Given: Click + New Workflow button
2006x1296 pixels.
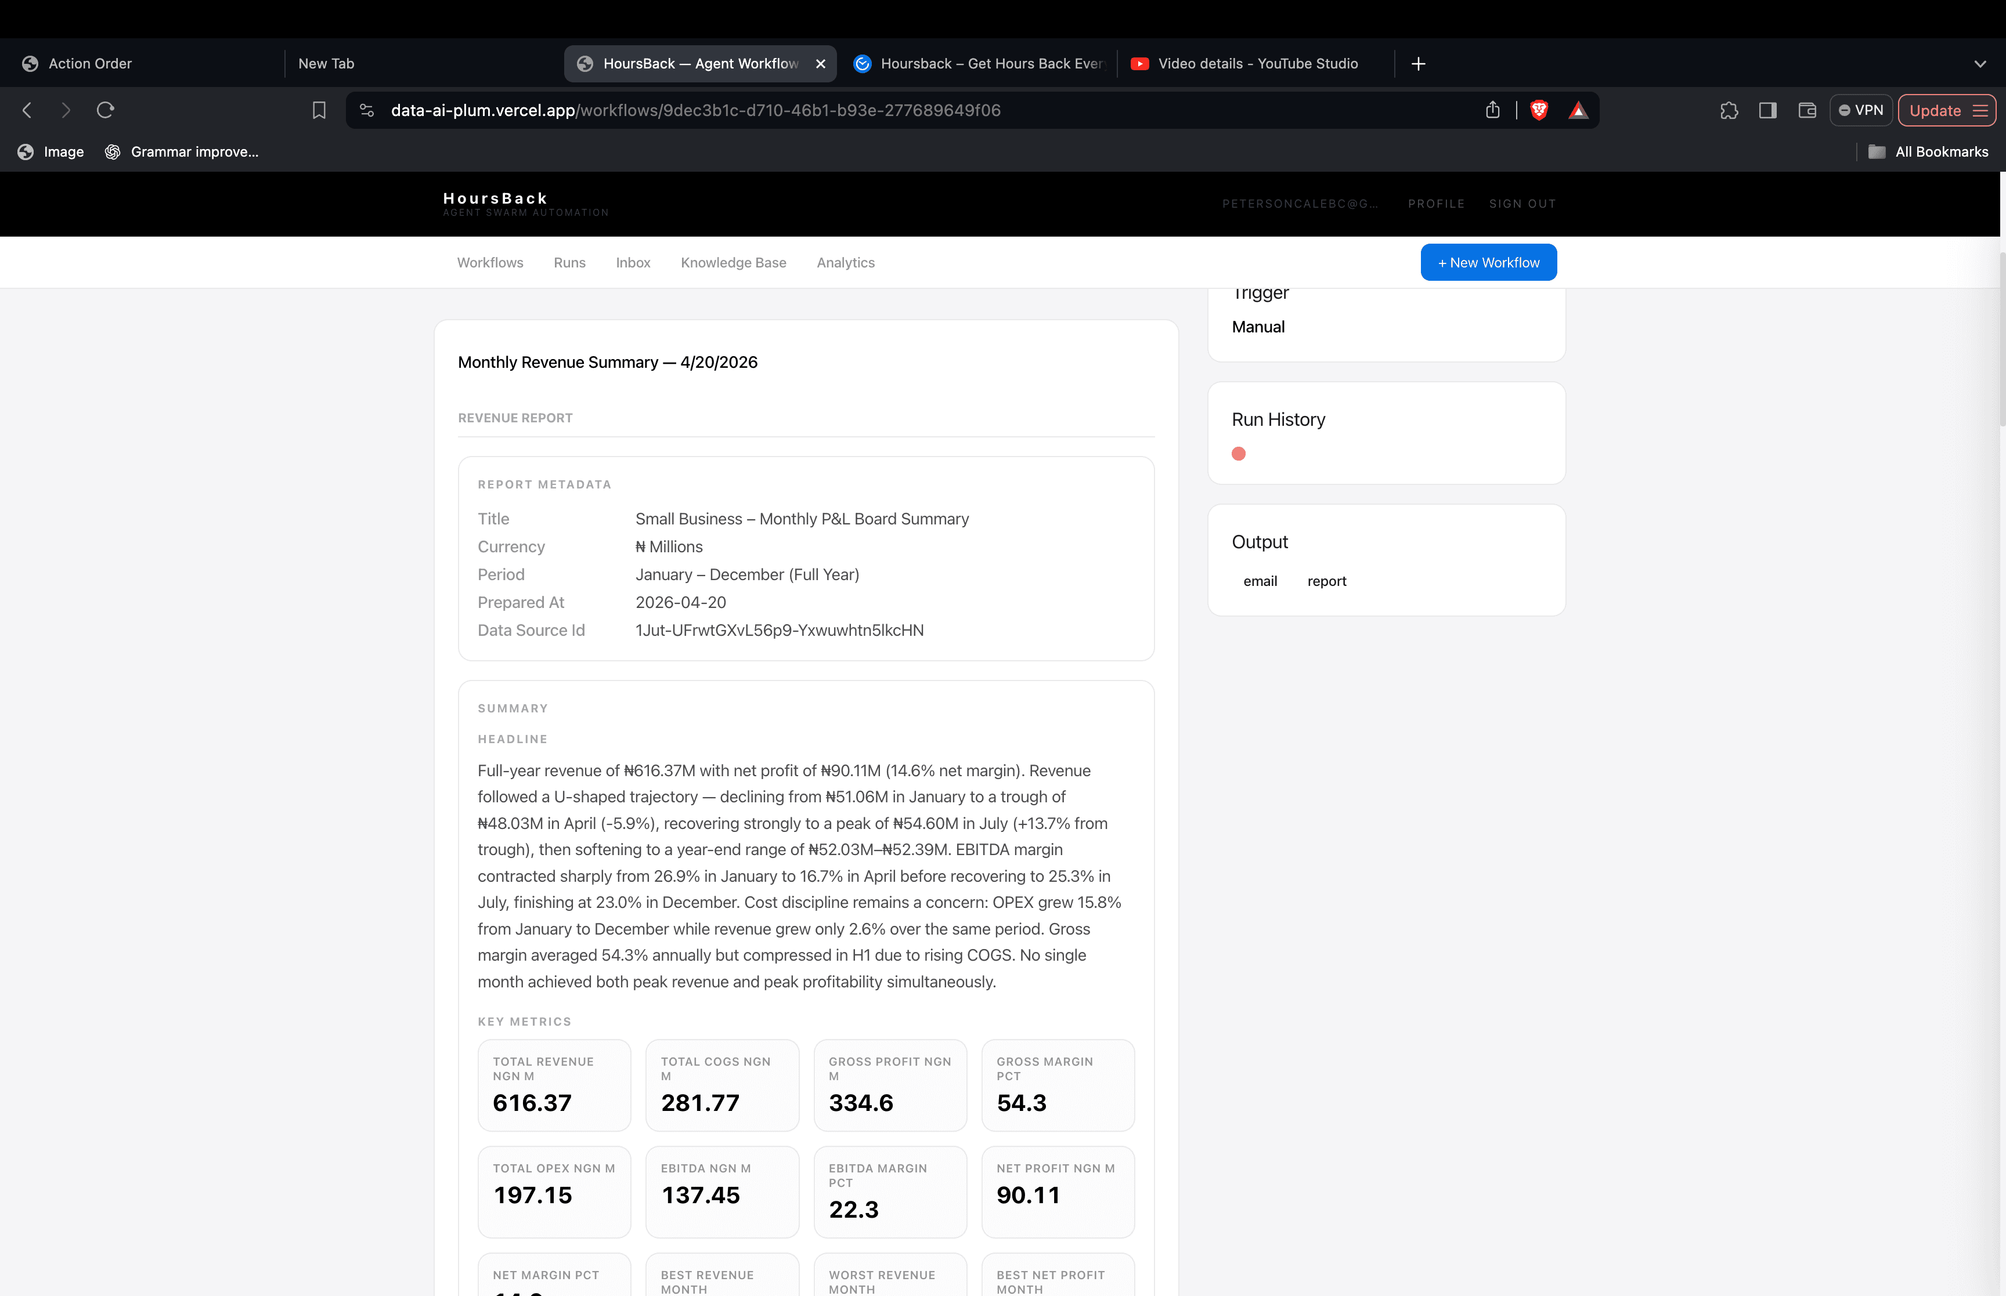Looking at the screenshot, I should click(1488, 263).
